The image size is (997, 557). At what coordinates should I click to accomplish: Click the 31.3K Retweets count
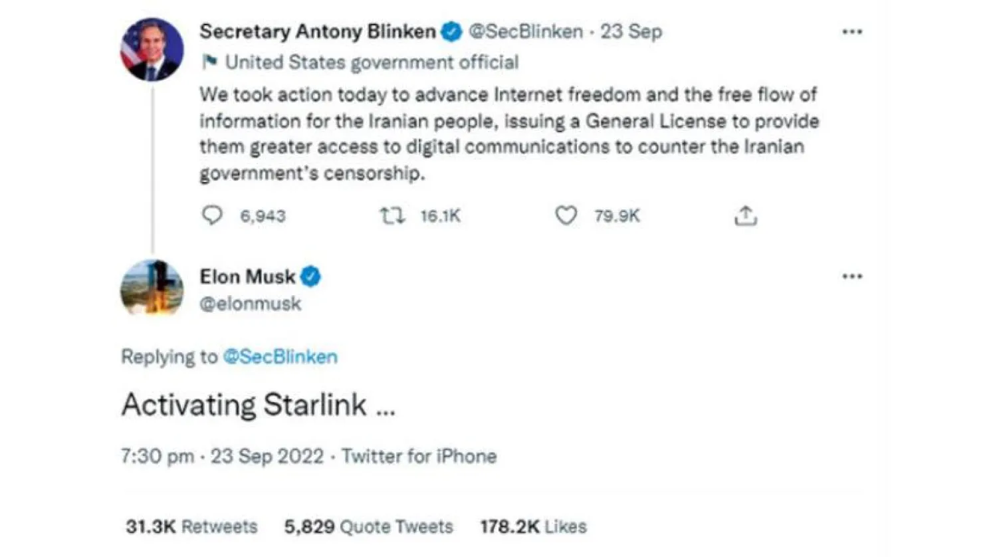[192, 526]
